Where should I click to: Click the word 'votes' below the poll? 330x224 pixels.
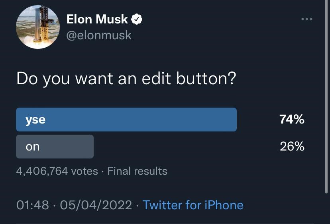point(84,171)
